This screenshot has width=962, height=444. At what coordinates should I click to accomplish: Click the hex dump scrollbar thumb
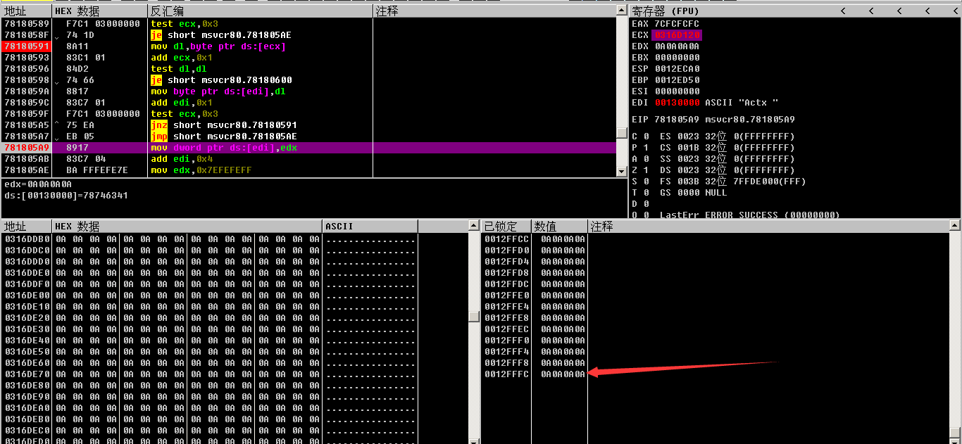[x=474, y=317]
